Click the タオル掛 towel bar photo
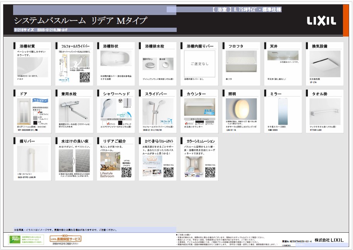The width and height of the screenshot is (353, 250). [x=325, y=112]
